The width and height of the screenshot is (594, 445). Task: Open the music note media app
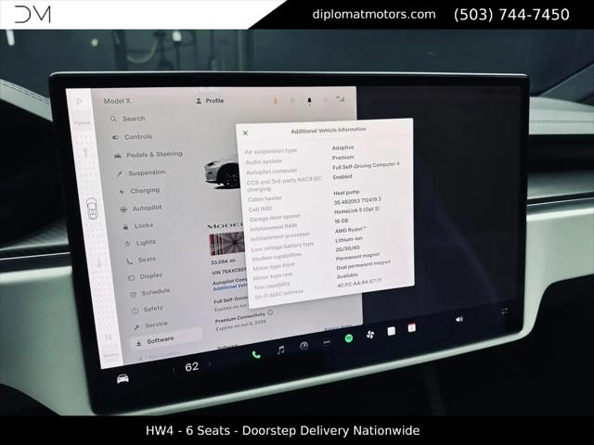[x=280, y=350]
